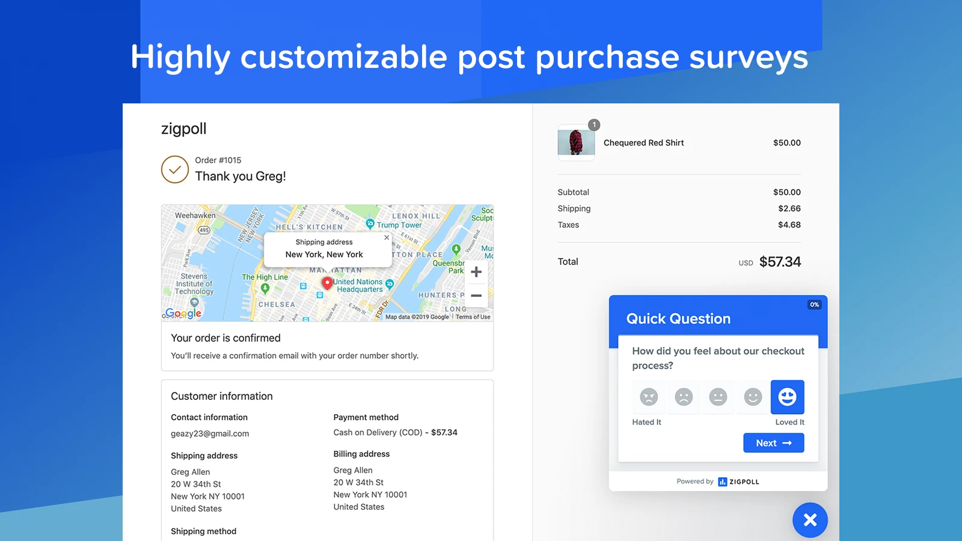
Task: Select the frowning face rating
Action: 684,397
